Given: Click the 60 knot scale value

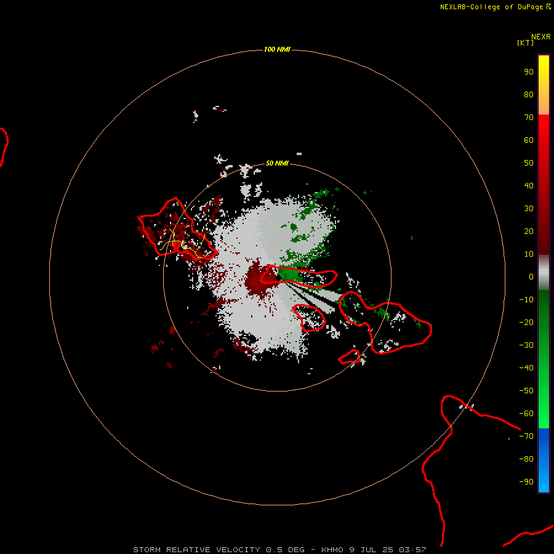Looking at the screenshot, I should coord(529,140).
